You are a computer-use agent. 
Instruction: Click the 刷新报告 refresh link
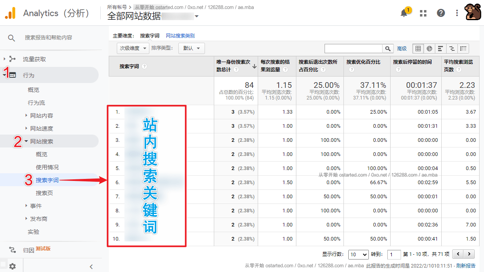point(465,266)
